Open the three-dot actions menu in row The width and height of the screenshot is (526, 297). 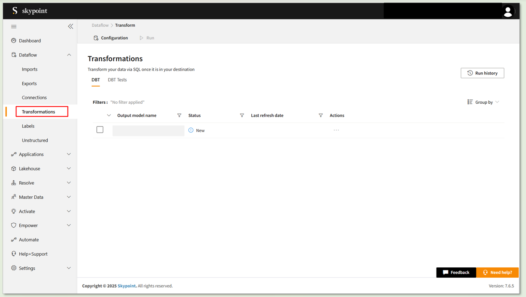[x=336, y=130]
